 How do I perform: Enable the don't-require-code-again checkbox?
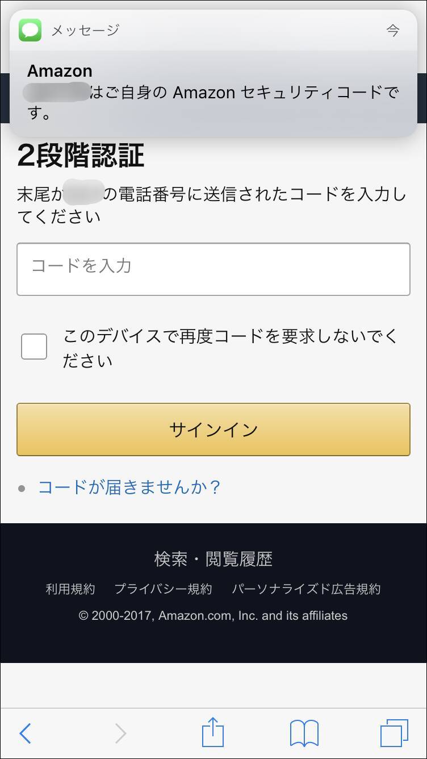pyautogui.click(x=34, y=345)
